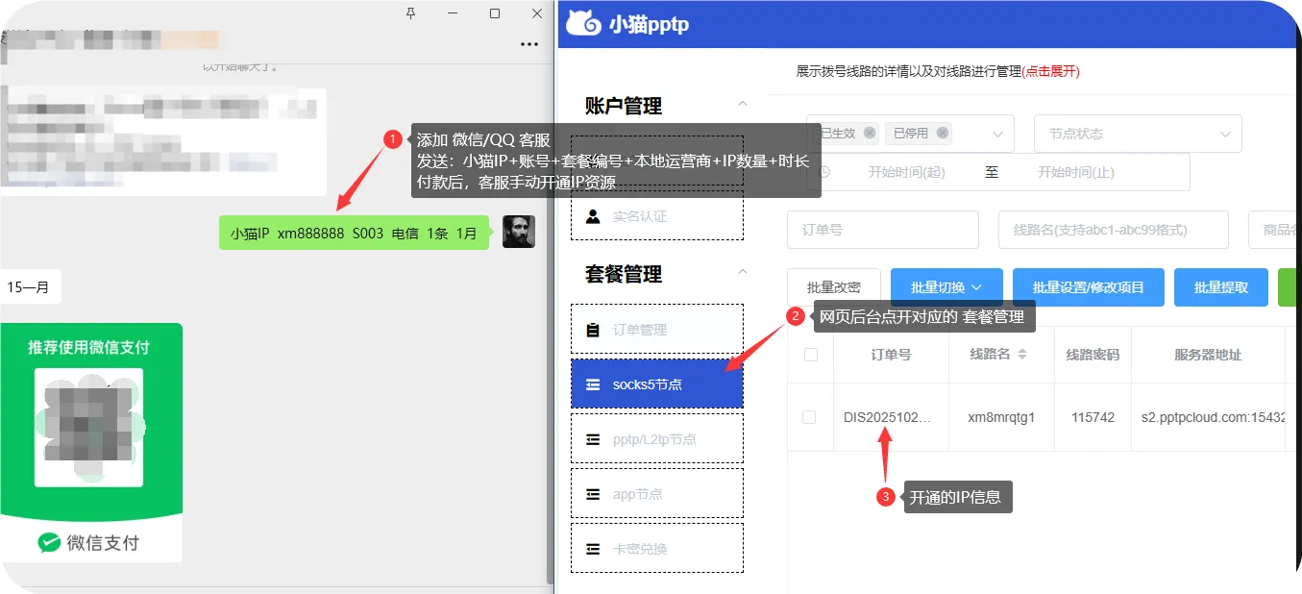Click the 批量提取 button

(1221, 287)
